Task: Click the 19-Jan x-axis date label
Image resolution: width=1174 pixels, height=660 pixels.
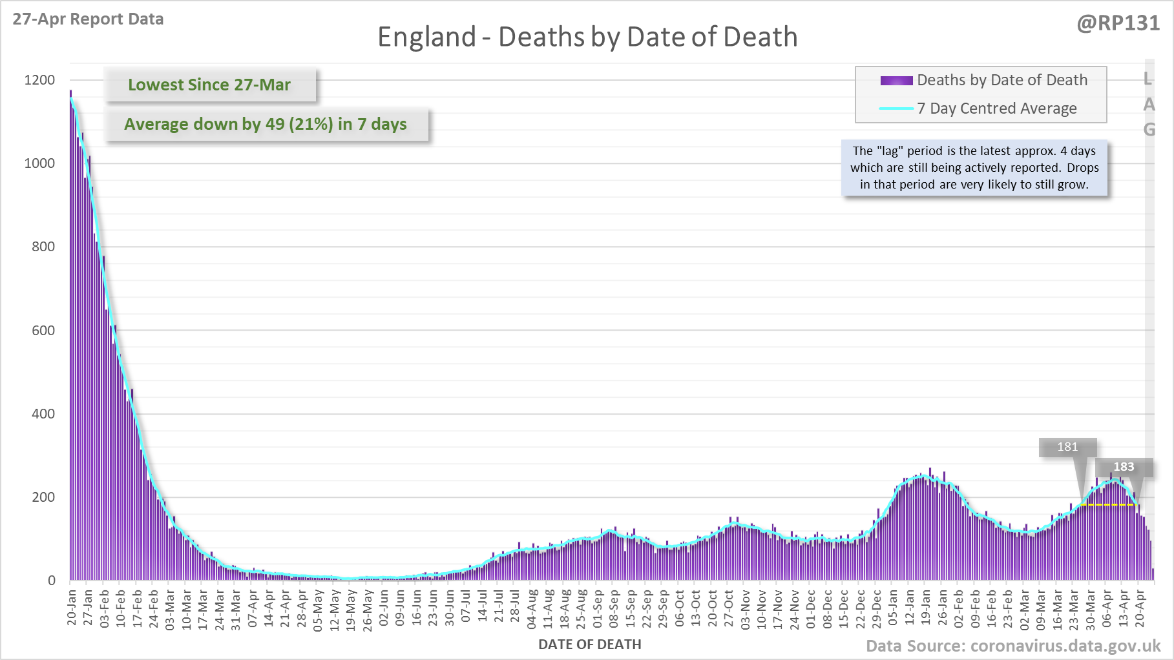Action: click(x=926, y=607)
